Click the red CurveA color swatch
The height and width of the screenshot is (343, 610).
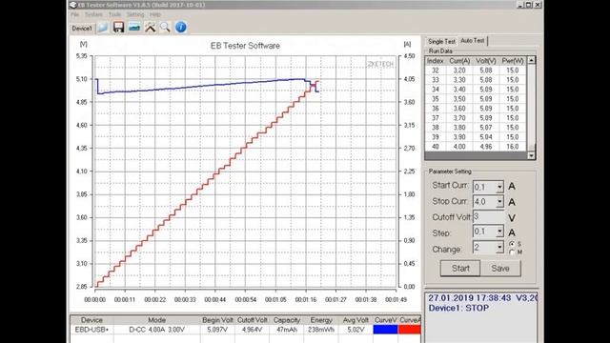point(409,330)
